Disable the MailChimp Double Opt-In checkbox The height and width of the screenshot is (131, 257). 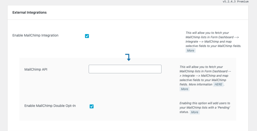pos(92,106)
